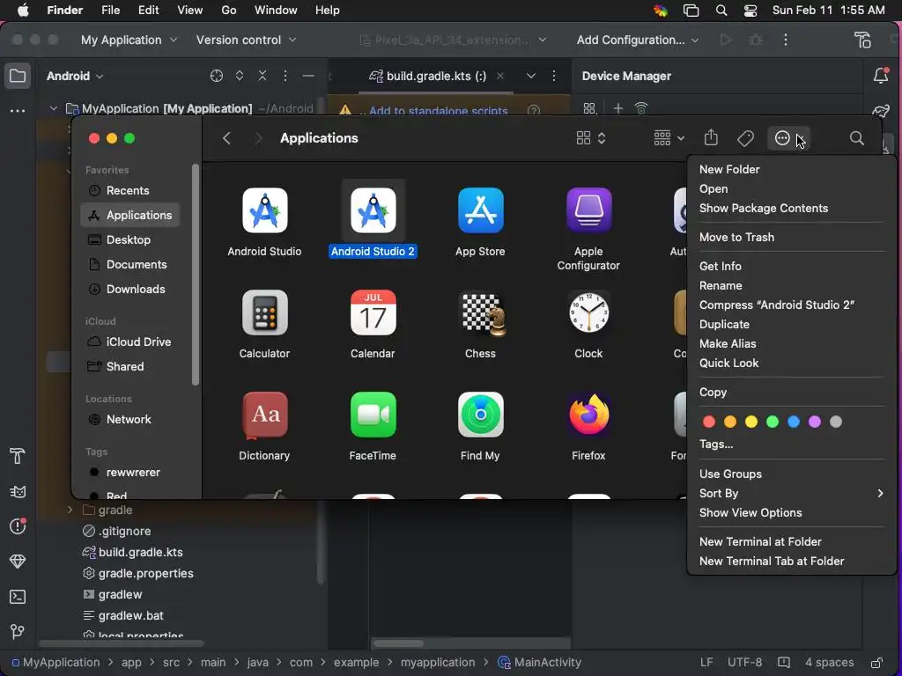Image resolution: width=902 pixels, height=676 pixels.
Task: Open Spotlight search in menu bar
Action: (x=721, y=11)
